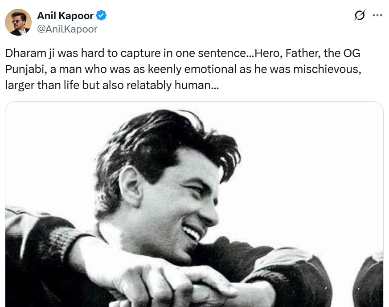Click the 'relatably human…' end of the tweet

(x=181, y=85)
